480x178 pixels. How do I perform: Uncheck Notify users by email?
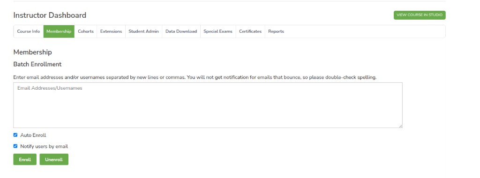[x=15, y=146]
